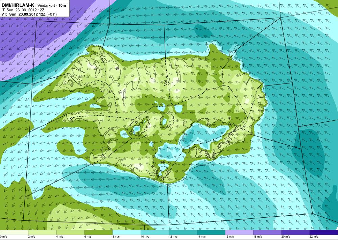Click the 'Vindarkort - 10m' label
Image resolution: width=338 pixels, height=240 pixels.
(x=52, y=5)
